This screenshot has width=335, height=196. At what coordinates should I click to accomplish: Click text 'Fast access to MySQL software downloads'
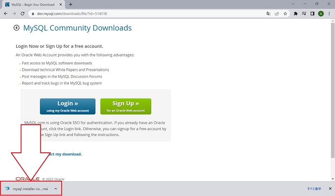point(57,63)
